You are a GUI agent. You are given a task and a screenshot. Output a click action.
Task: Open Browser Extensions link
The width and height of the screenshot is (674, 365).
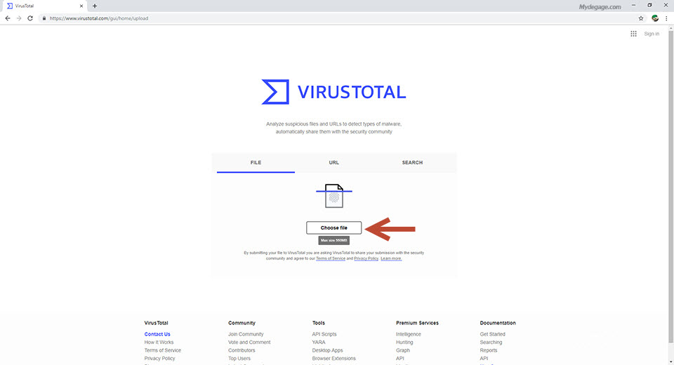click(x=333, y=359)
